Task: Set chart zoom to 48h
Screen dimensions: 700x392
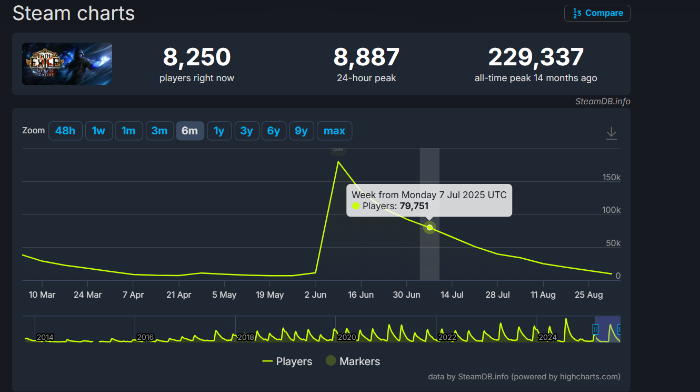Action: click(x=65, y=131)
